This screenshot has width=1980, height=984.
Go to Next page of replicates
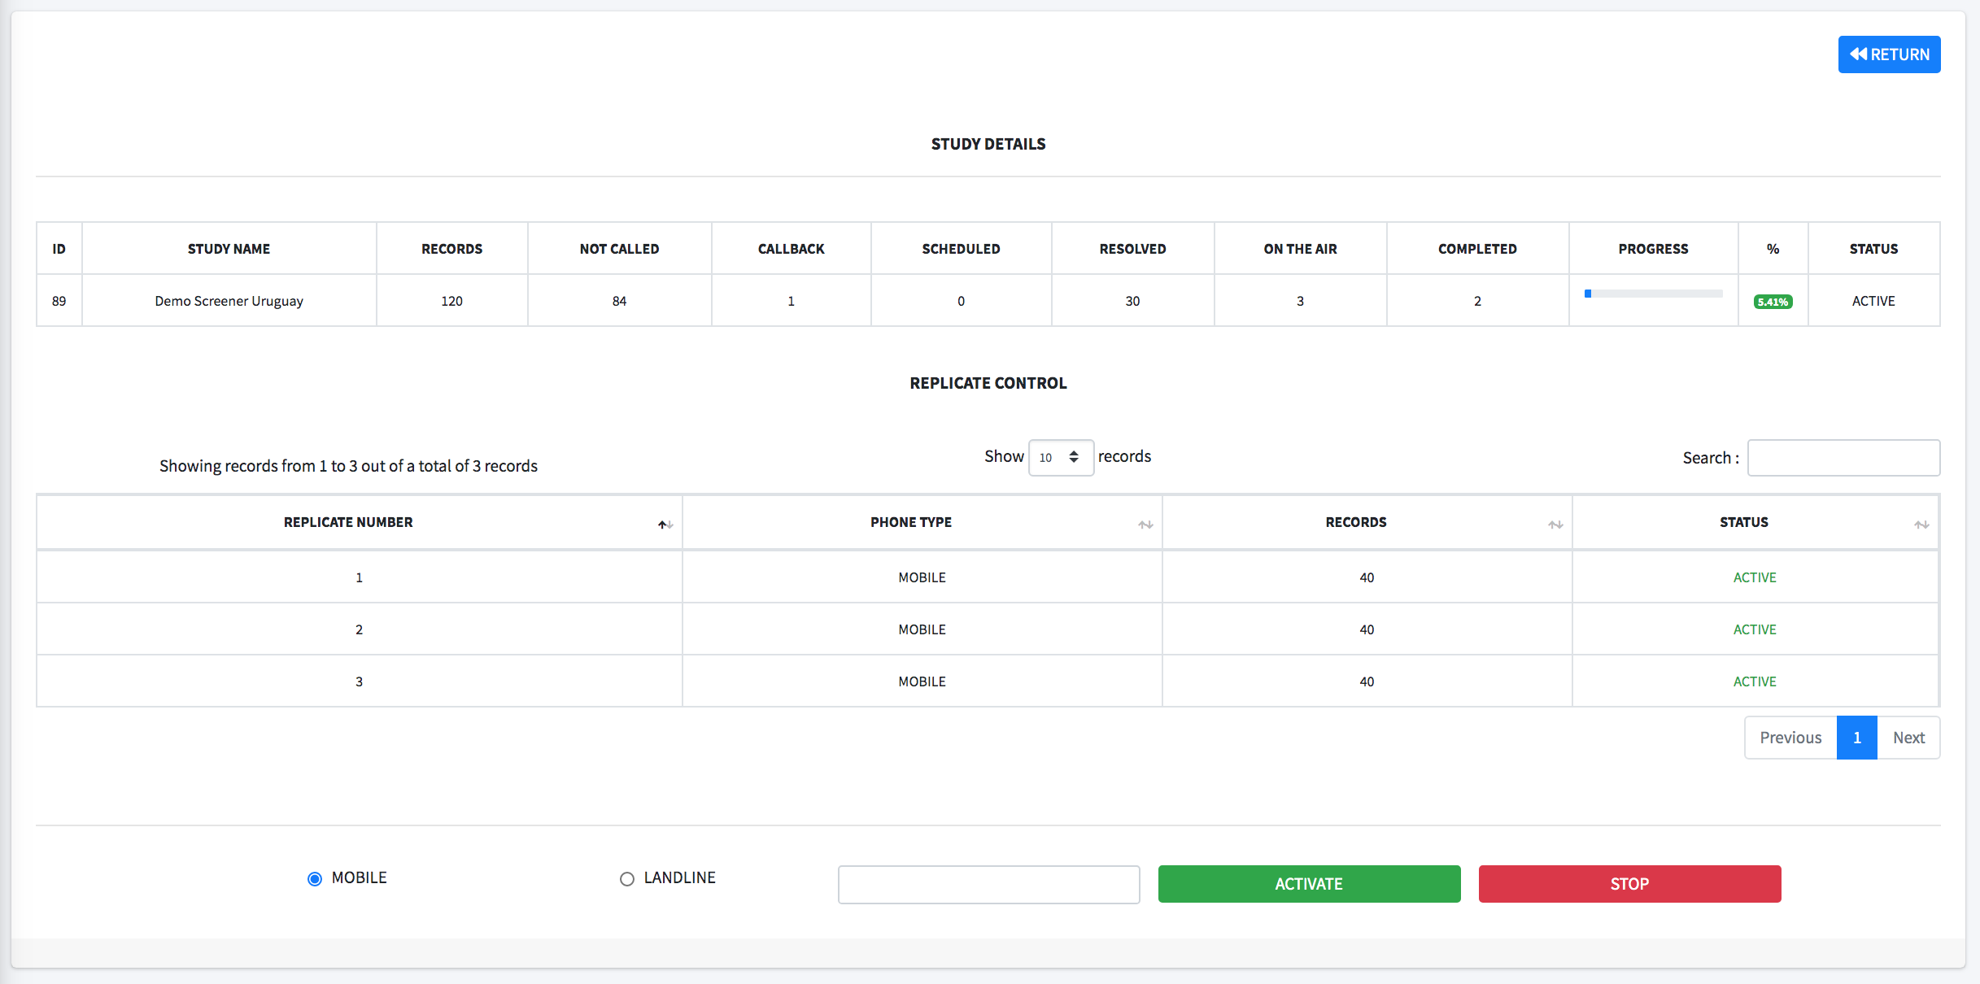pyautogui.click(x=1908, y=738)
